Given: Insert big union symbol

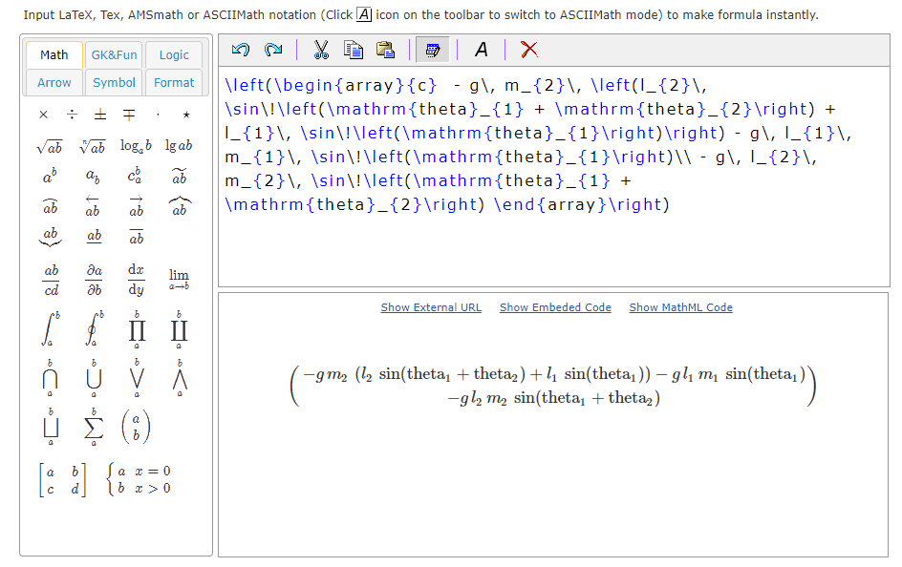Looking at the screenshot, I should pos(94,378).
